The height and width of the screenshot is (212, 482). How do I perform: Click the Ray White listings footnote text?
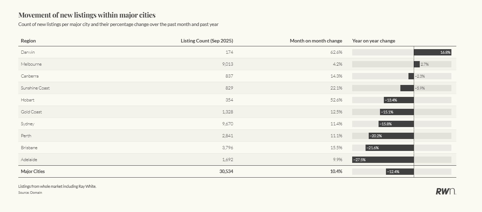(57, 186)
